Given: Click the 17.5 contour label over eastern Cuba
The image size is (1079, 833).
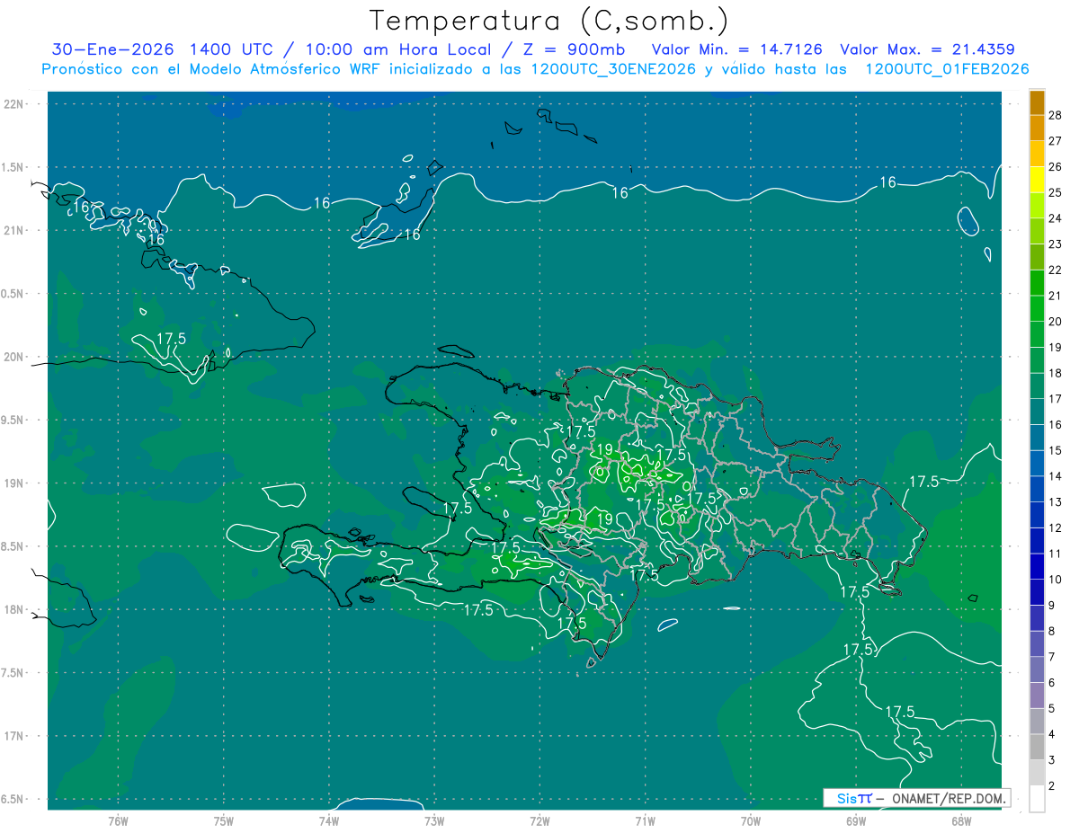Looking at the screenshot, I should click(x=171, y=339).
